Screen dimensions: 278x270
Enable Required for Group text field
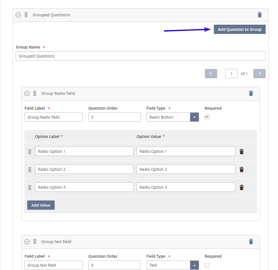point(207,265)
